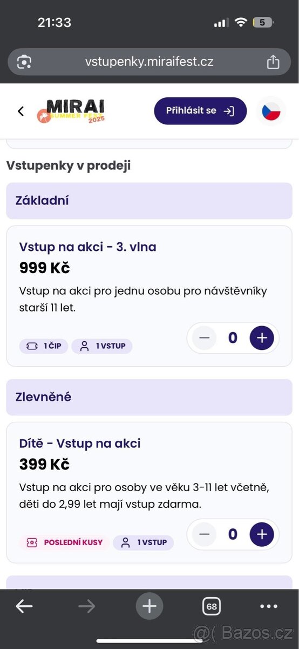The height and width of the screenshot is (649, 299).
Task: Increase quantity of 3. vlna ticket
Action: tap(262, 338)
